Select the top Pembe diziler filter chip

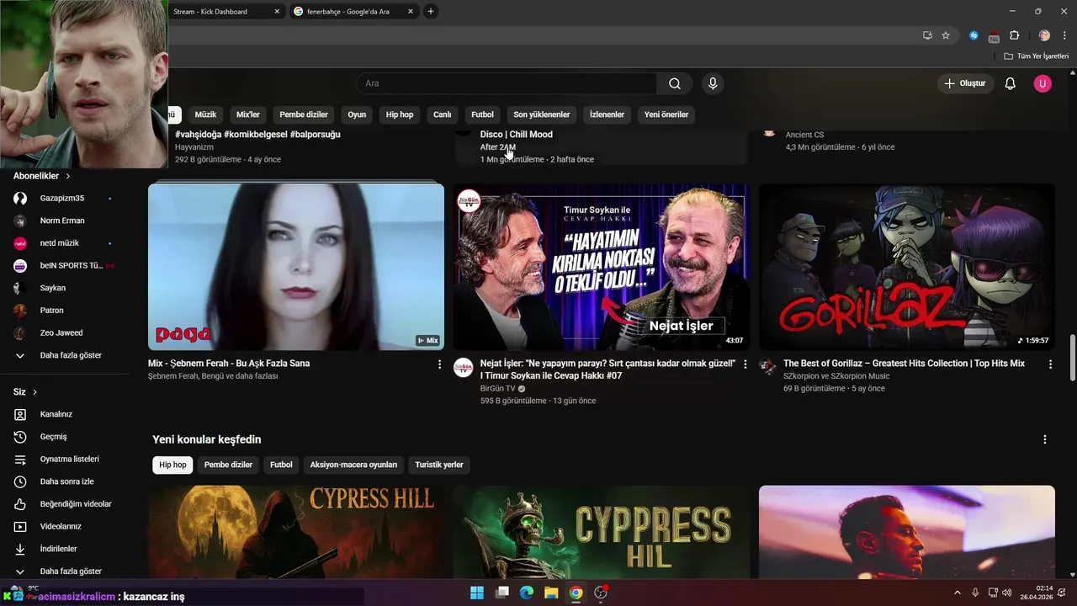coord(304,114)
